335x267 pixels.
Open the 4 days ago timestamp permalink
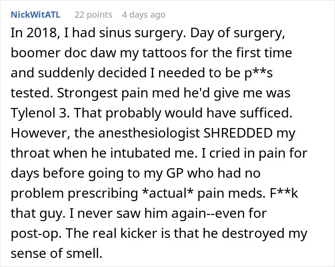point(144,15)
